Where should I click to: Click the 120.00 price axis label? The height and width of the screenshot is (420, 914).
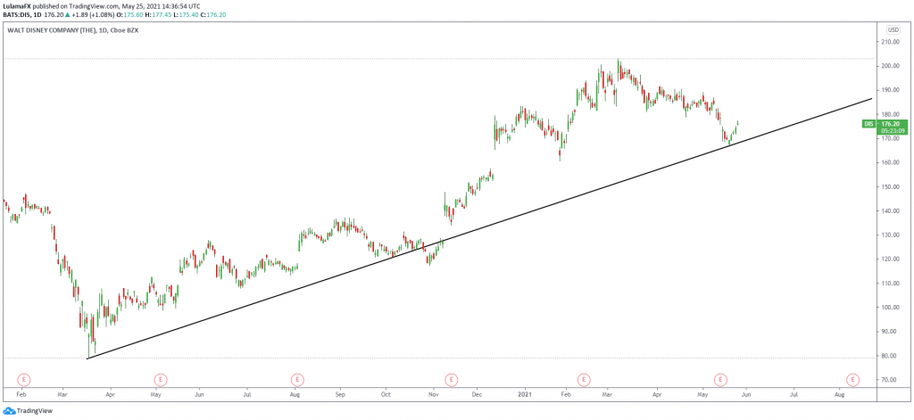(x=889, y=259)
